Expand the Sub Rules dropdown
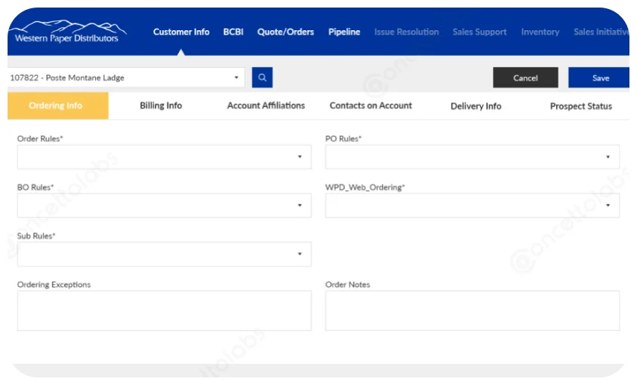Viewport: 637px width, 385px height. 164,254
